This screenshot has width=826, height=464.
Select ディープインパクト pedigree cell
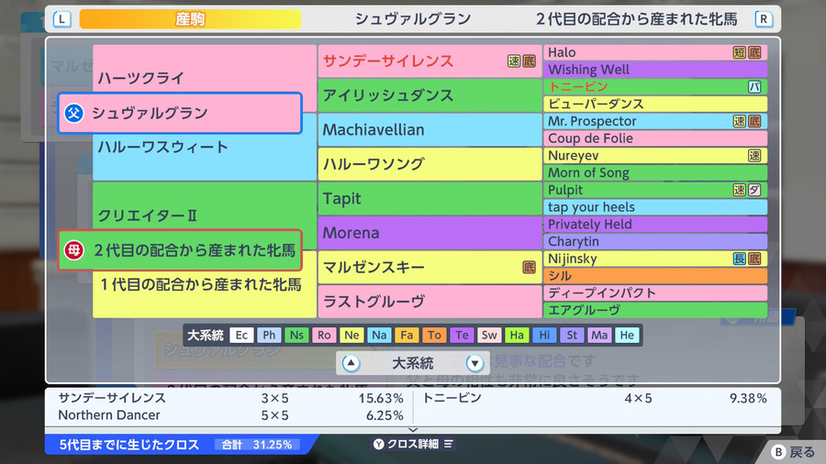[655, 293]
